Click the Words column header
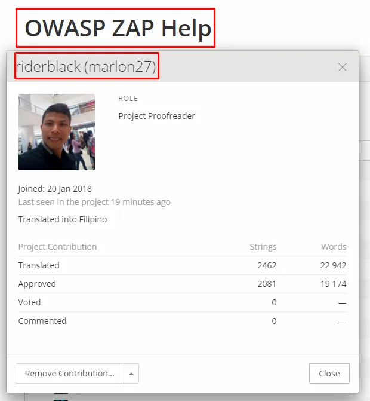Image resolution: width=370 pixels, height=401 pixels. (334, 247)
